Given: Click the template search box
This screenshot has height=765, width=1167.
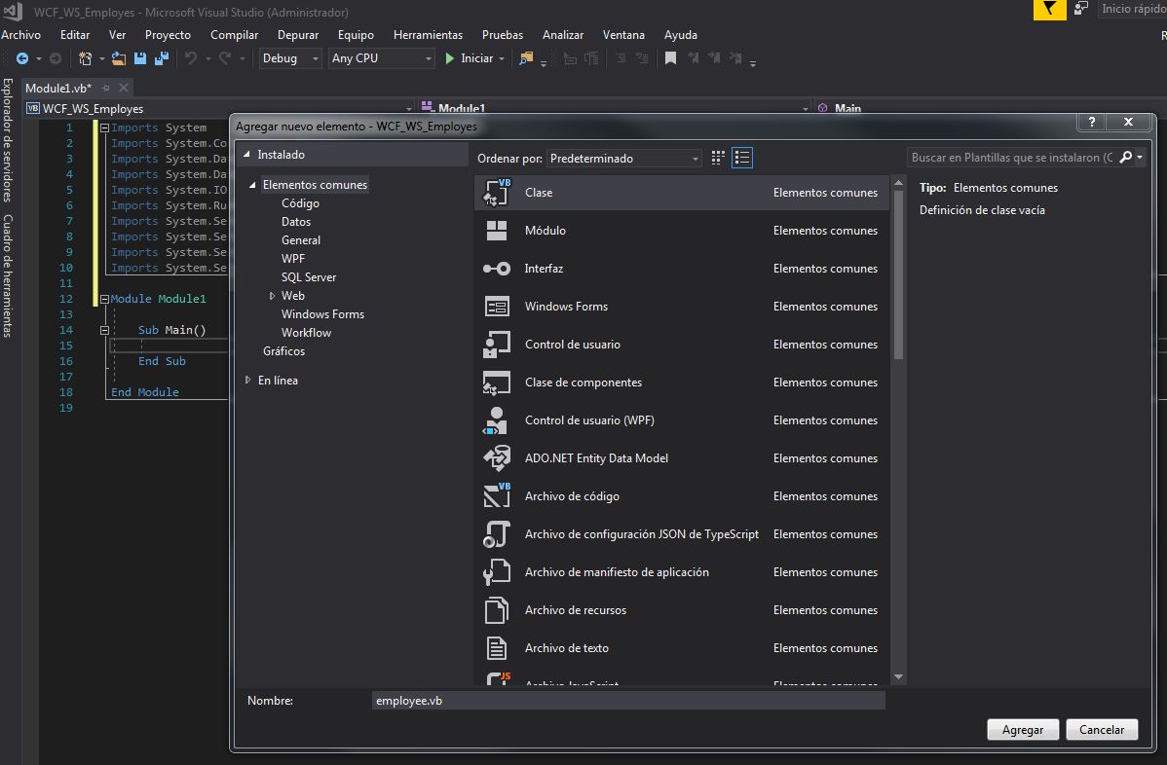Looking at the screenshot, I should [x=1012, y=158].
